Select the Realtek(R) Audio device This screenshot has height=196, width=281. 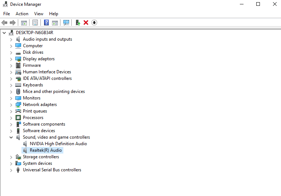[x=46, y=150]
